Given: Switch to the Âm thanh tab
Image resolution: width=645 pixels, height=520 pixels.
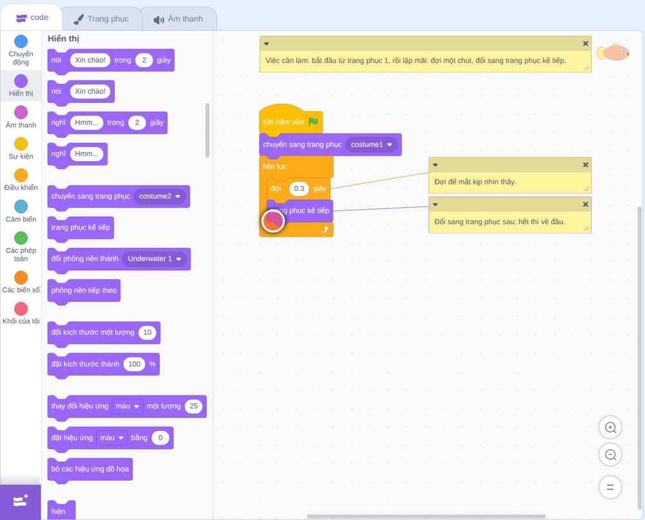Looking at the screenshot, I should coord(179,19).
